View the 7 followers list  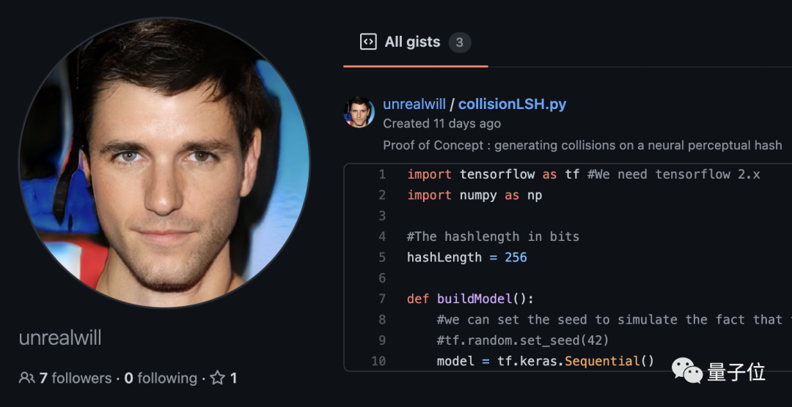point(75,378)
